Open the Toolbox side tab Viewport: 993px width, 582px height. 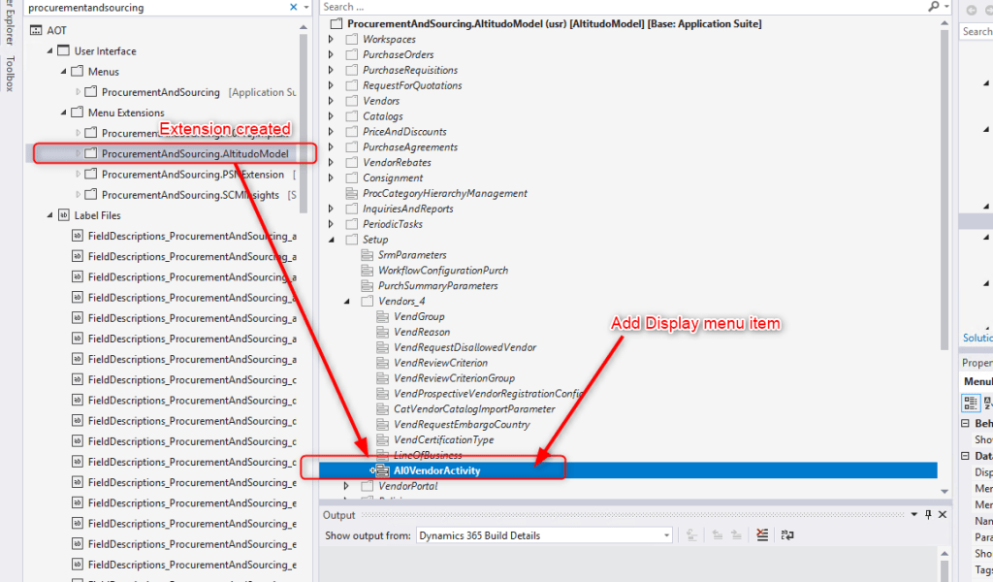[x=10, y=74]
